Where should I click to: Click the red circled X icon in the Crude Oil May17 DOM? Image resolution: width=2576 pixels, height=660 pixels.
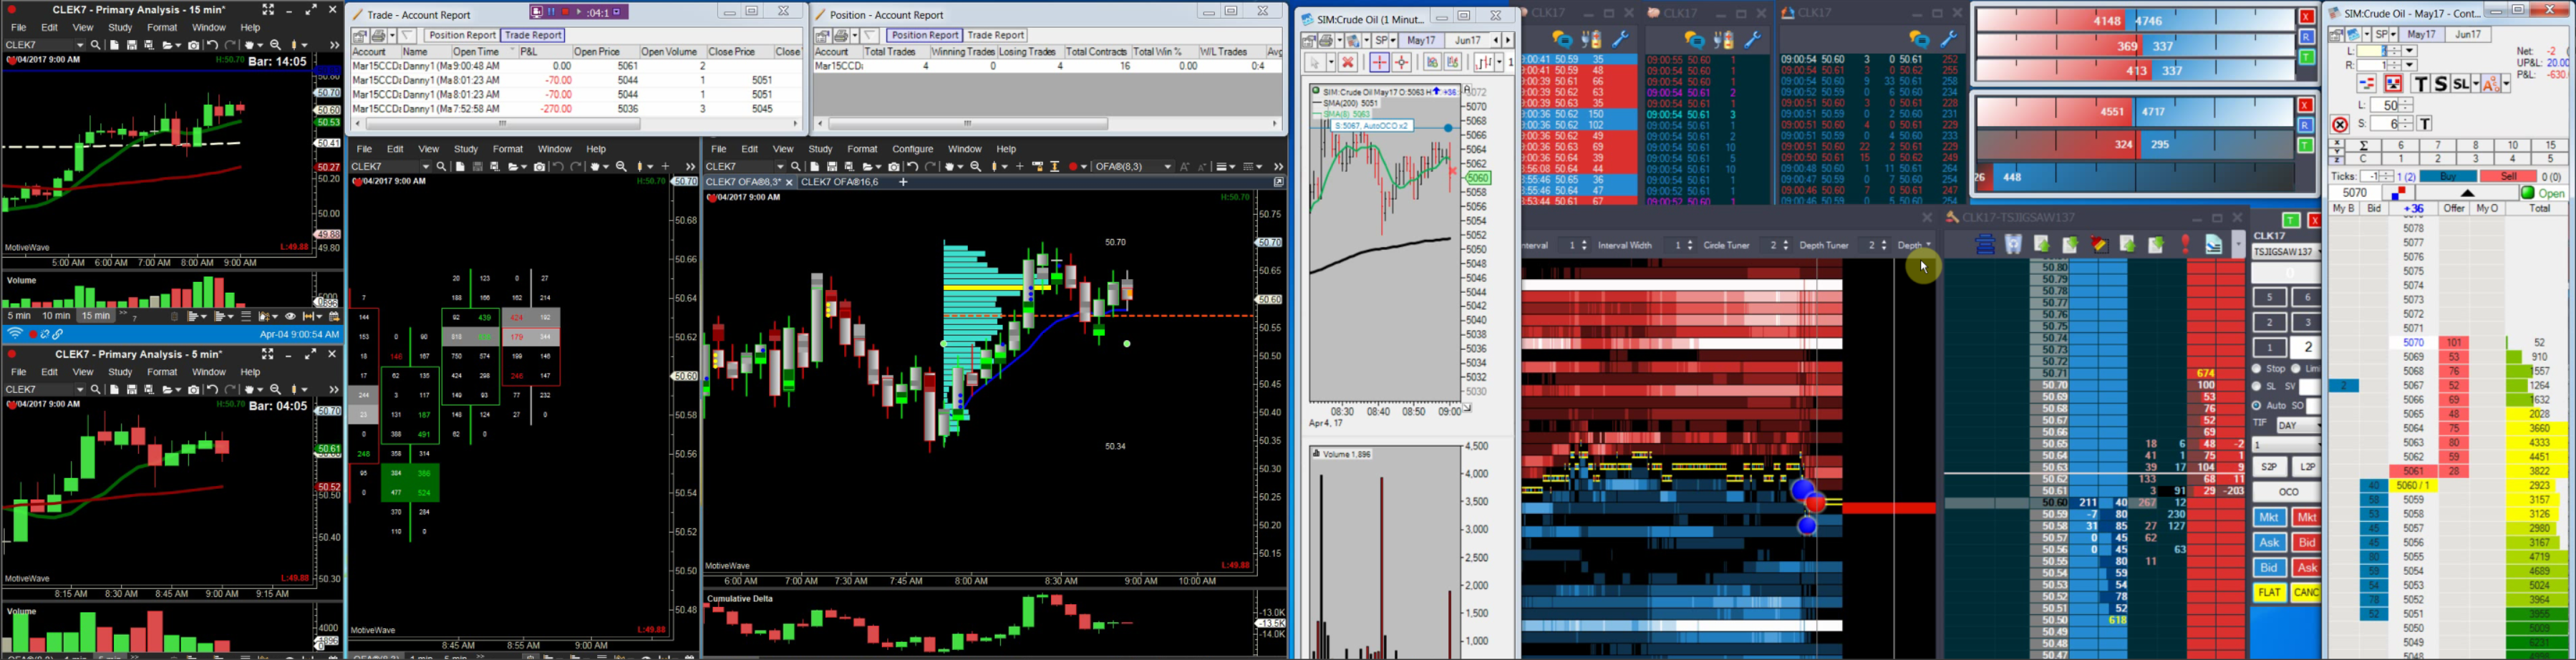2340,125
